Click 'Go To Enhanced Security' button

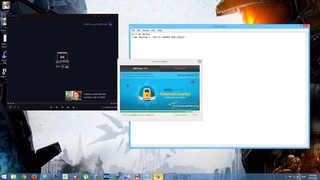click(185, 106)
